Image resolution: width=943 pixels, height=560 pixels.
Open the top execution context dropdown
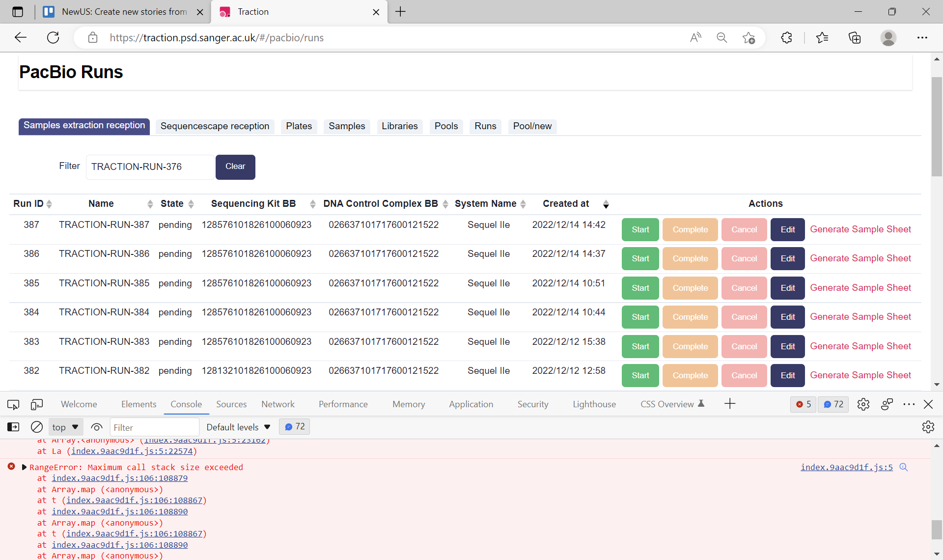(64, 426)
